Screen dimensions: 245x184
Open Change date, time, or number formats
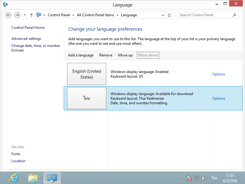point(36,48)
